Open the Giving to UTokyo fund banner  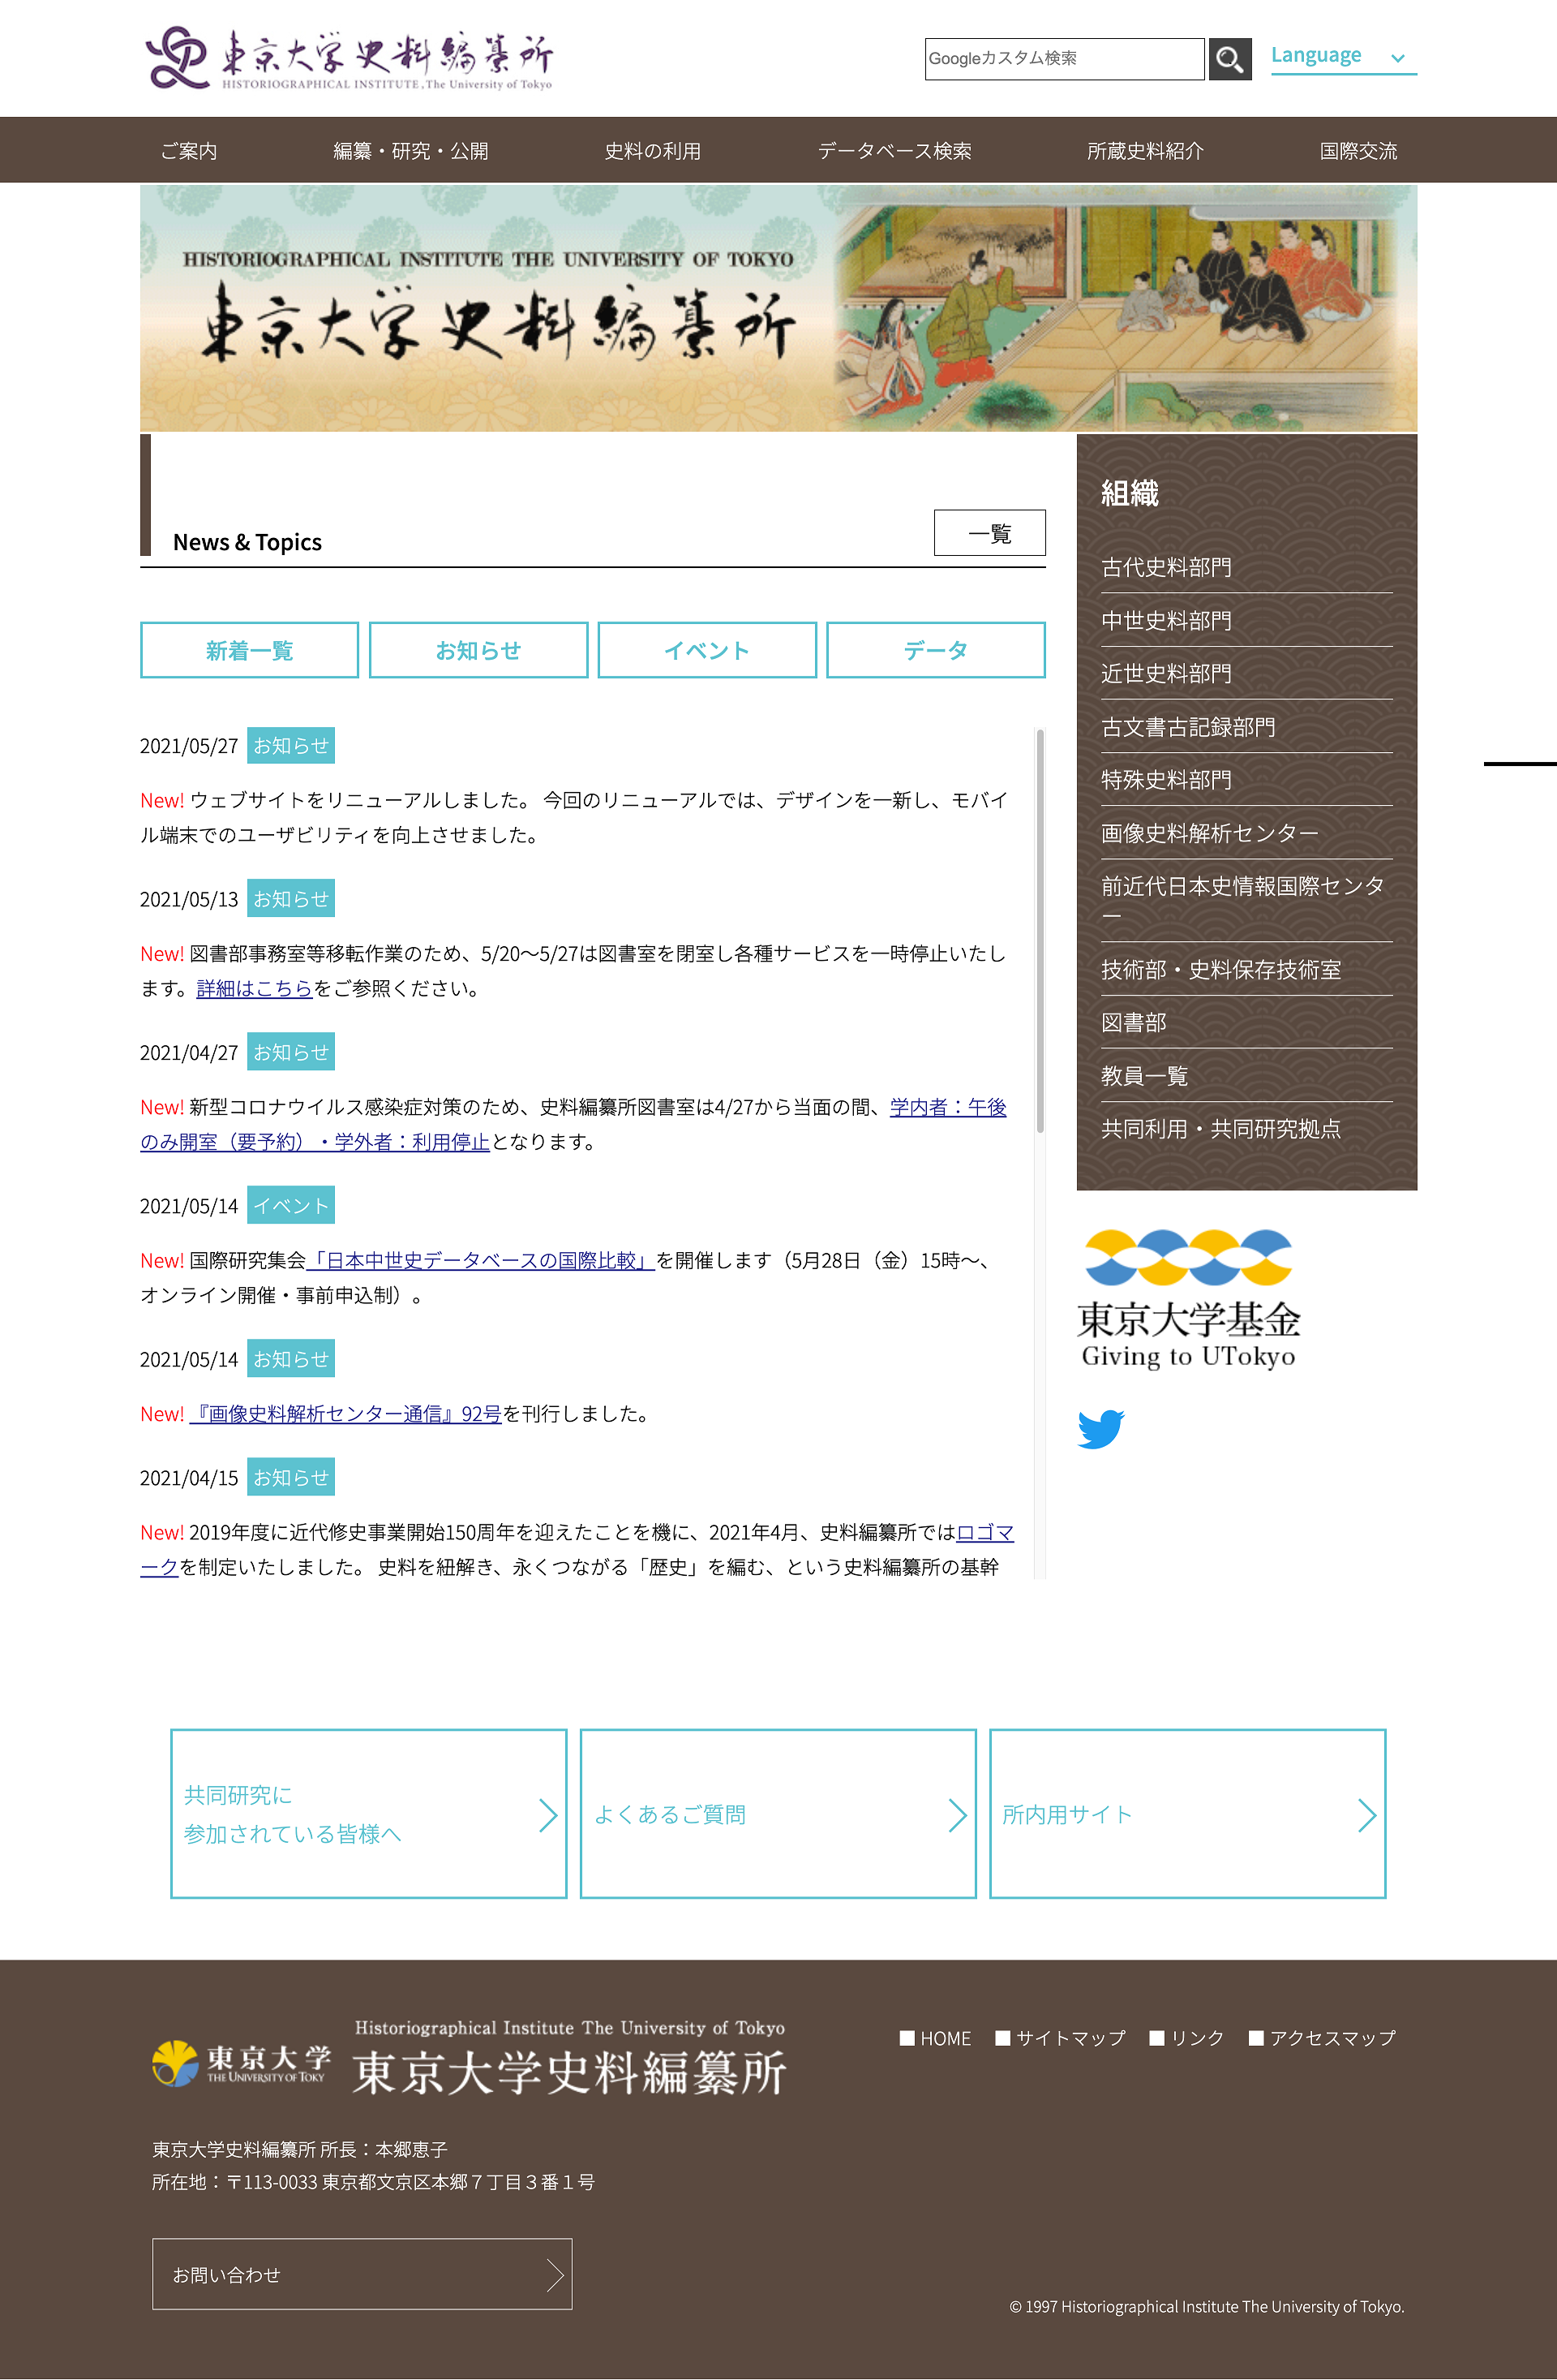[1188, 1298]
